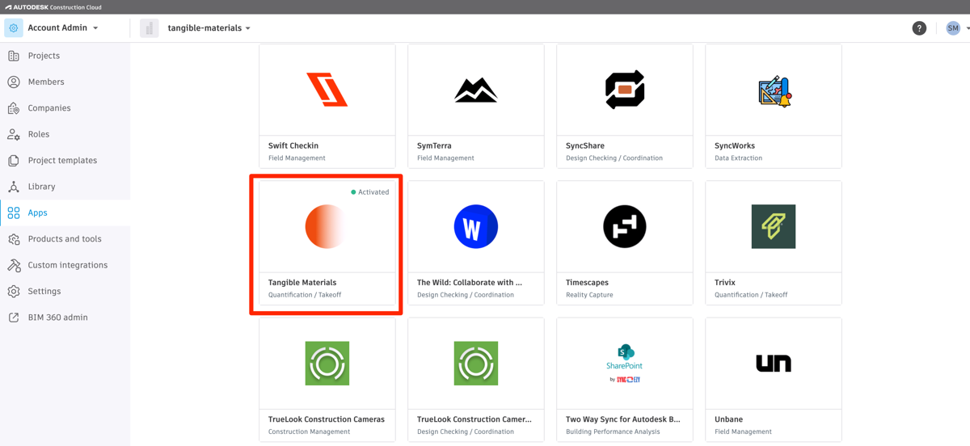Click the SyncShare app logo
Viewport: 970px width, 446px height.
click(x=625, y=90)
